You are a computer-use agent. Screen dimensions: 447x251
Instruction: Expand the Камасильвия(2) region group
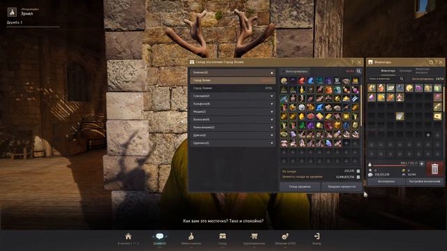233,127
